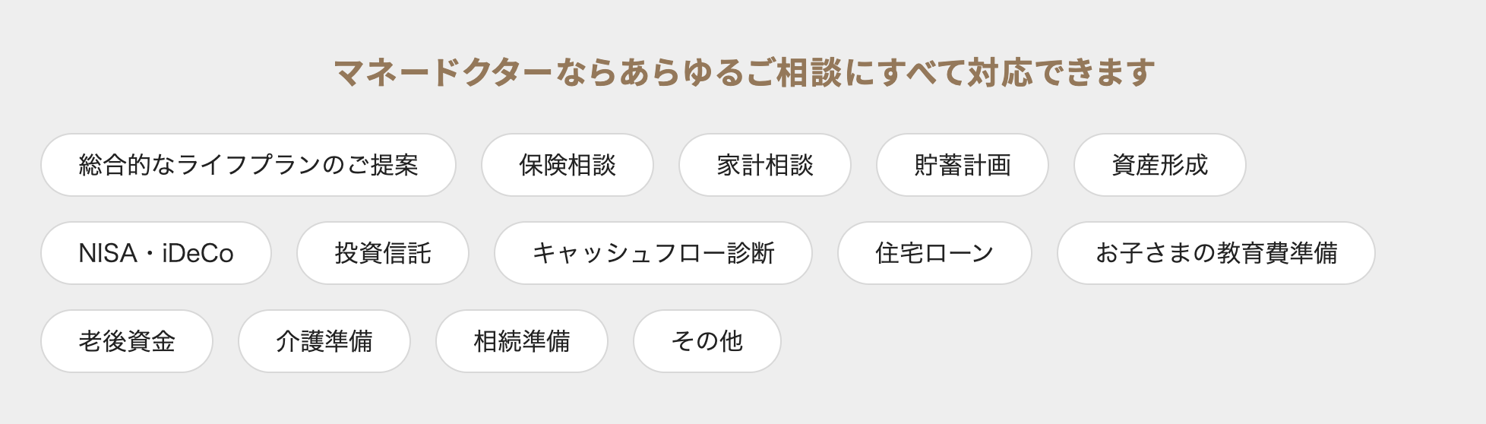This screenshot has height=424, width=1486.
Task: Click the 総合的なライフプランのご提案 pill
Action: 248,165
